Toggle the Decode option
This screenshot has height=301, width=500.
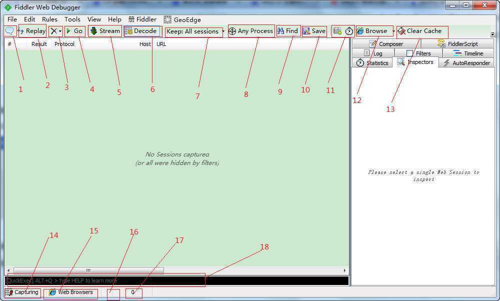(141, 31)
